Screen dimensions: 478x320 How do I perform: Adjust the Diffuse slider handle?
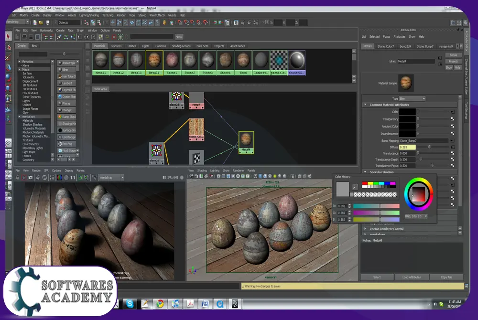(429, 147)
